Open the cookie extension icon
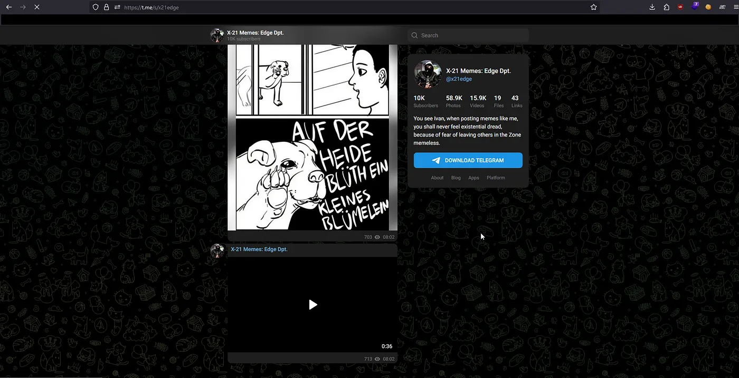Image resolution: width=739 pixels, height=378 pixels. [x=708, y=7]
